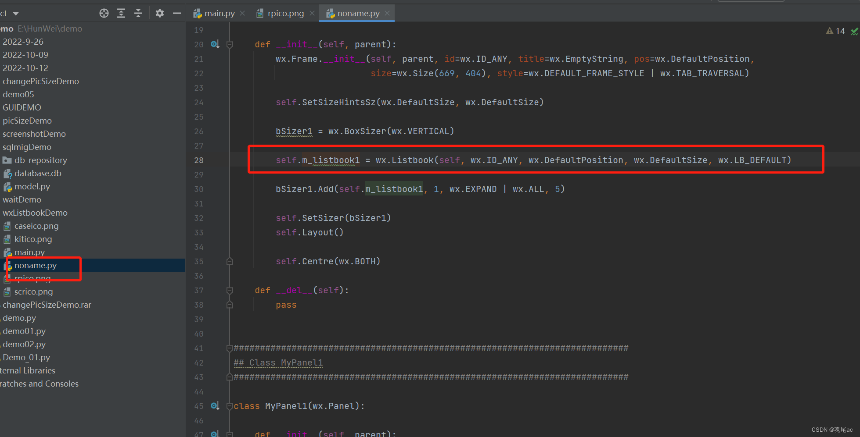Expand External Libraries node

28,370
